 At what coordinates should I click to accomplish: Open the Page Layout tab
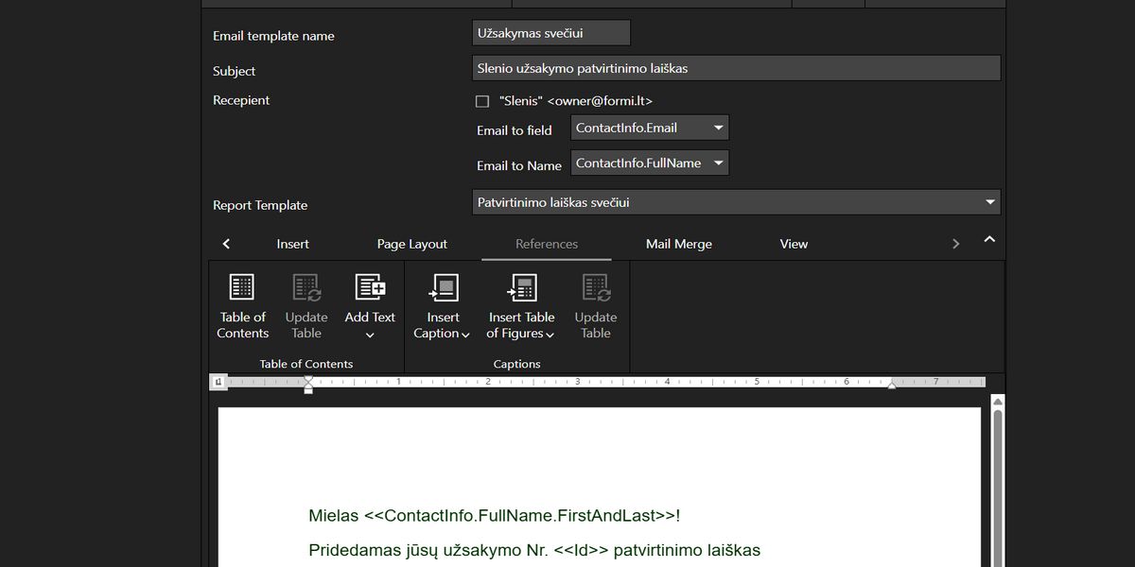[412, 244]
